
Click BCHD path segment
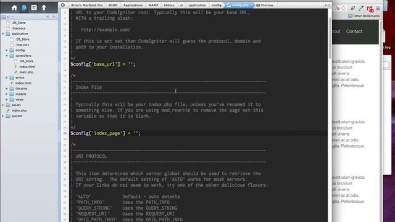tap(113, 5)
